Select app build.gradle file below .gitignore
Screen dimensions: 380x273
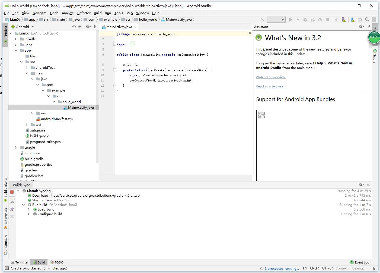(37, 136)
